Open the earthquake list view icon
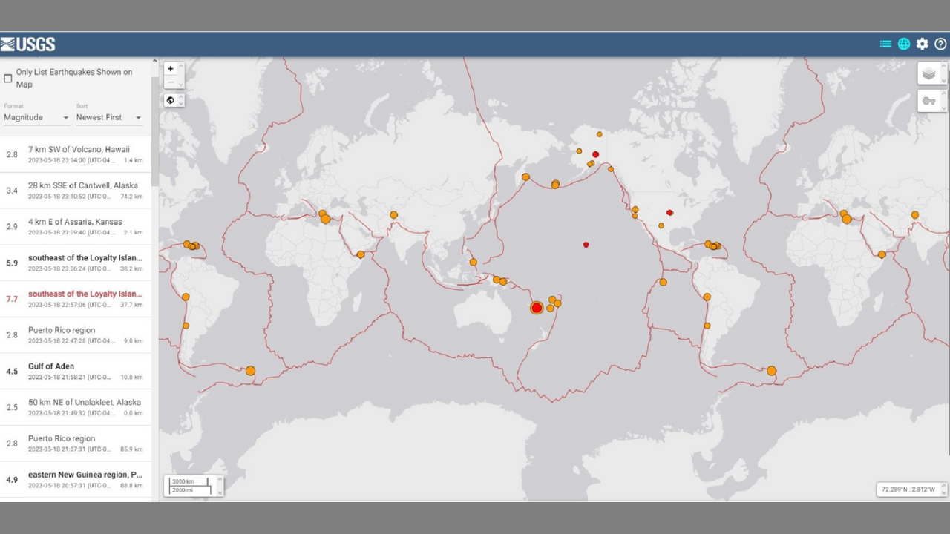The width and height of the screenshot is (950, 534). coord(885,44)
